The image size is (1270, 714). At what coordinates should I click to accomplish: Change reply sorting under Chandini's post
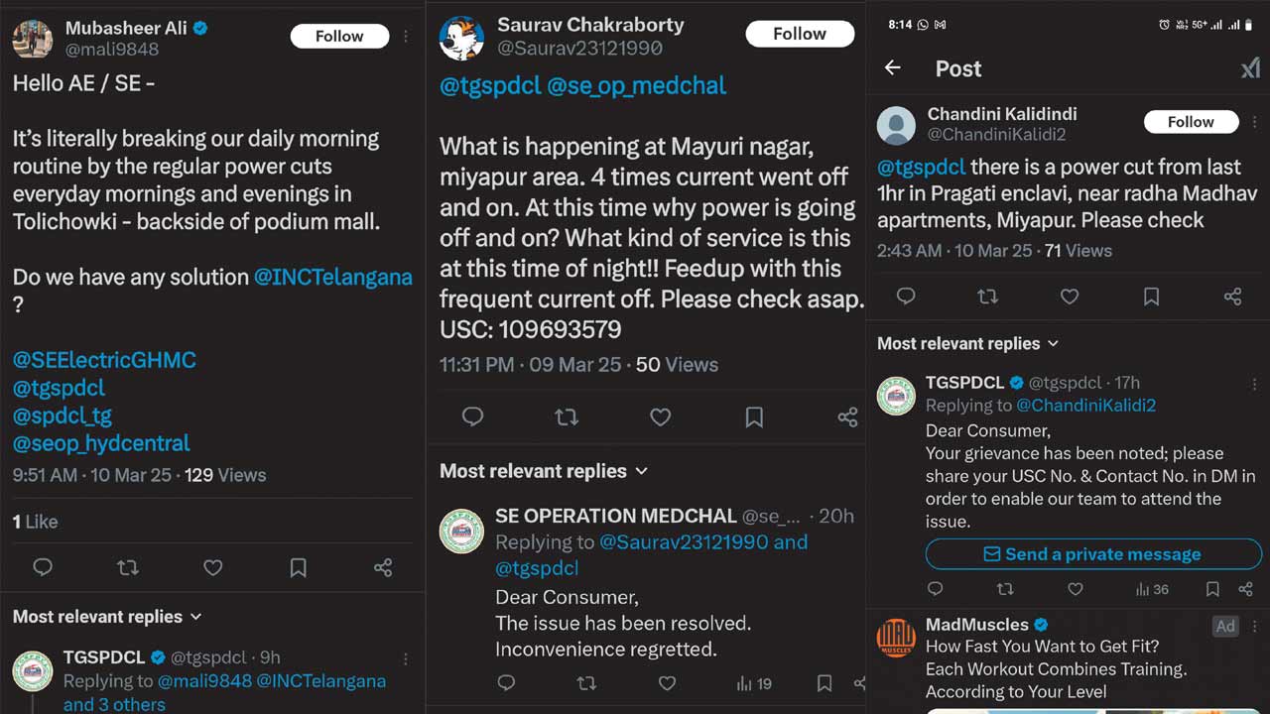tap(967, 344)
